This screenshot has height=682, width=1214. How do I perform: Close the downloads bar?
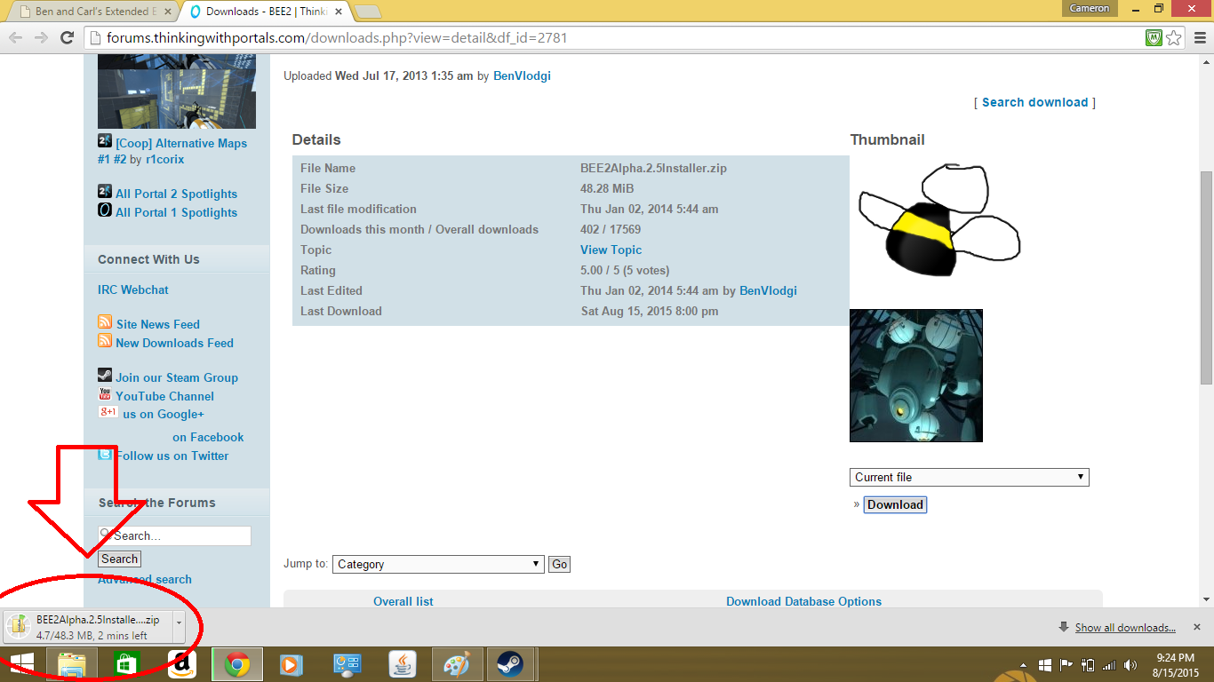[1197, 627]
